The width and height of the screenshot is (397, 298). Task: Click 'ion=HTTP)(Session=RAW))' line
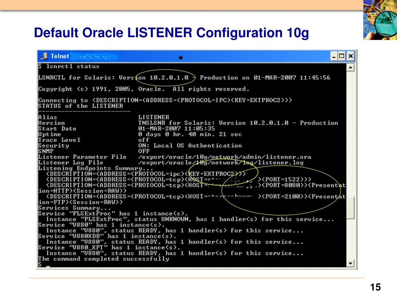pyautogui.click(x=82, y=191)
